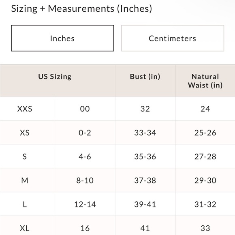Select the XXS size row label
The height and width of the screenshot is (235, 235).
coord(25,109)
